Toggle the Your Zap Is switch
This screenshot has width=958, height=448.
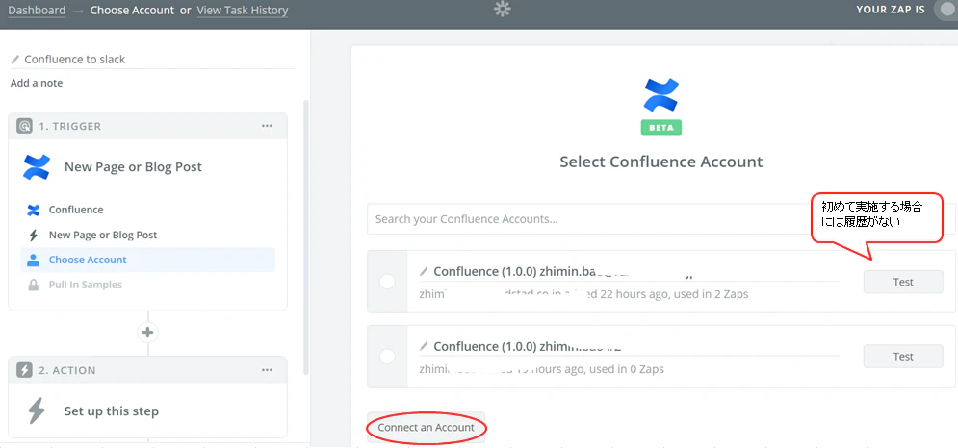click(948, 10)
